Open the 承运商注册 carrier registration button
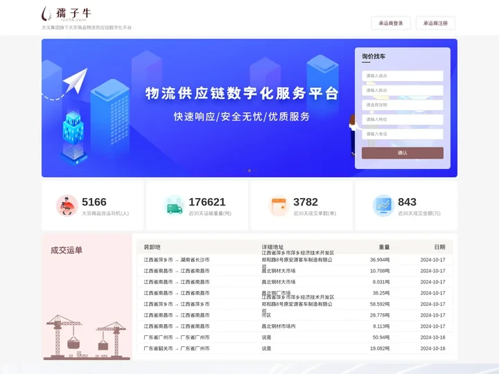Image resolution: width=499 pixels, height=374 pixels. pyautogui.click(x=435, y=24)
